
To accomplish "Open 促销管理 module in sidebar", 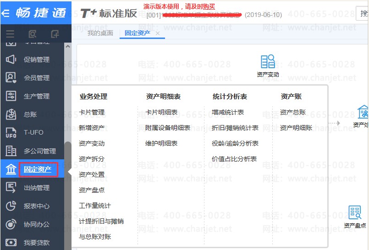I will pos(37,60).
